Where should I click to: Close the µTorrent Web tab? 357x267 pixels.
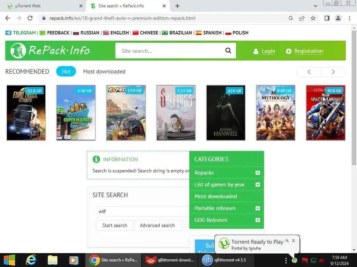click(81, 6)
